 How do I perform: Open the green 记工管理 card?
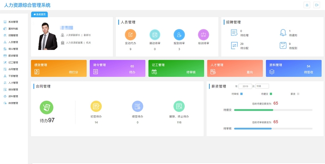pyautogui.click(x=176, y=68)
